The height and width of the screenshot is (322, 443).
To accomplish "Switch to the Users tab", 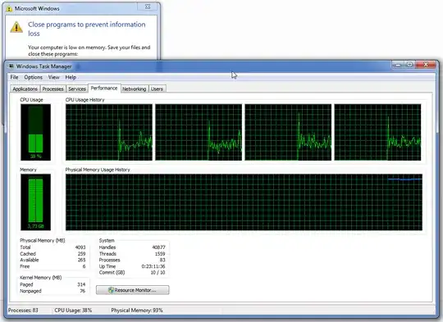I will (x=157, y=88).
